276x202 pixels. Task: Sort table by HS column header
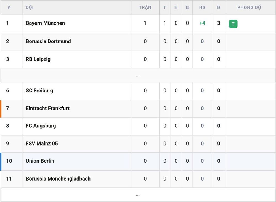(202, 7)
